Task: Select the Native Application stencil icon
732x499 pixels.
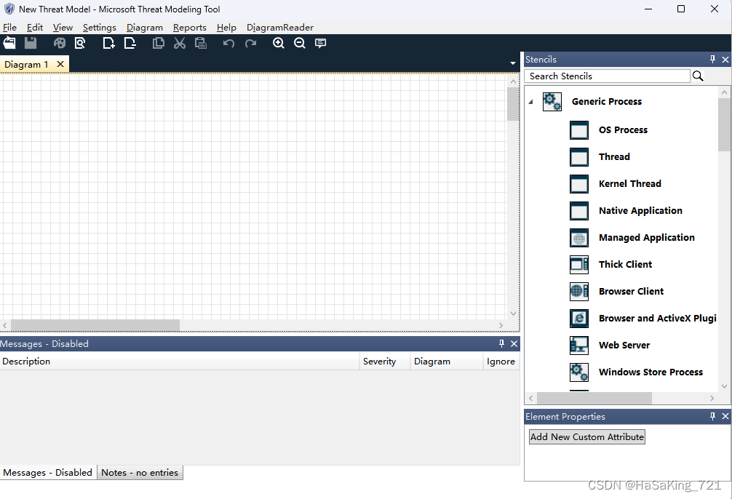Action: point(579,211)
